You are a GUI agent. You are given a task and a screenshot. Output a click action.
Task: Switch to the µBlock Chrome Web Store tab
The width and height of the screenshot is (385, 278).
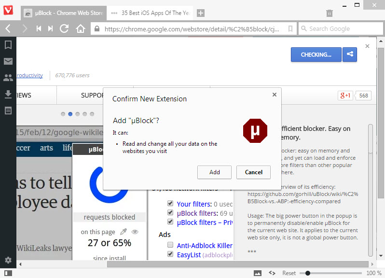(x=64, y=13)
